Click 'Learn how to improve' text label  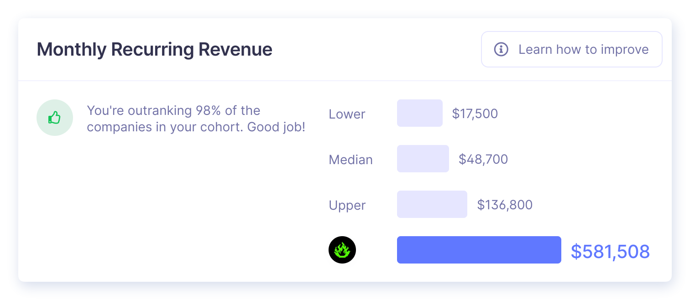click(583, 49)
